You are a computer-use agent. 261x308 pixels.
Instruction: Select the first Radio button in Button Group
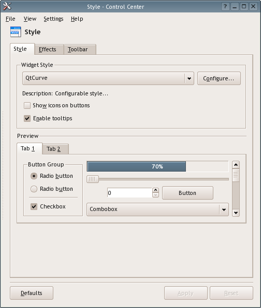[34, 176]
